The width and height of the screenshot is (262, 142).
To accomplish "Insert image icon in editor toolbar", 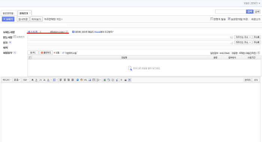I will (105, 80).
